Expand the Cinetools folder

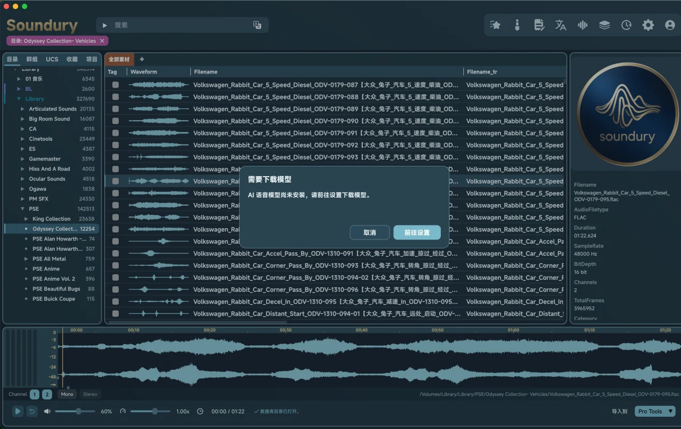coord(23,139)
